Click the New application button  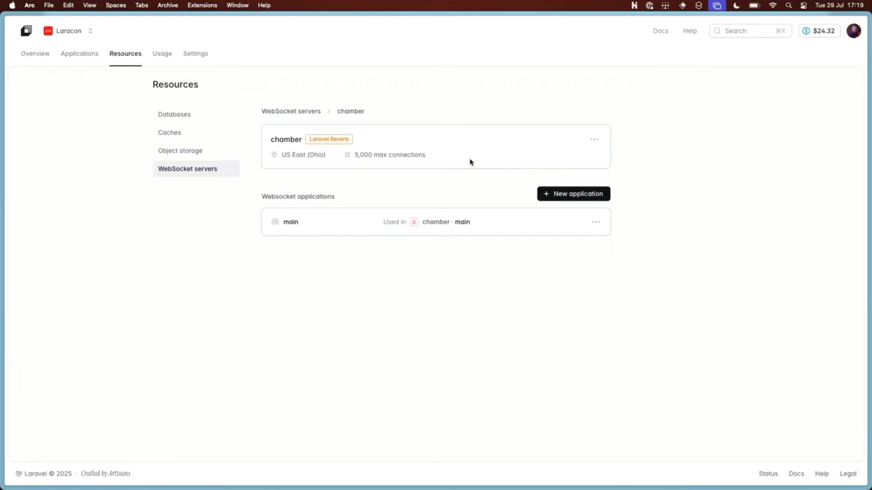574,194
